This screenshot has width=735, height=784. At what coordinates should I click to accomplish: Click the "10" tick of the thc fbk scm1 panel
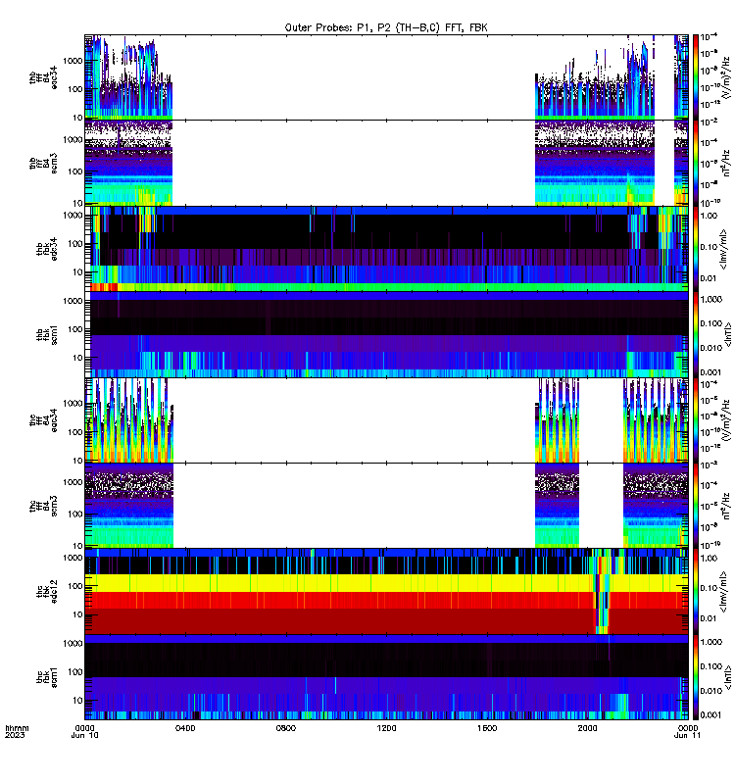pos(77,701)
